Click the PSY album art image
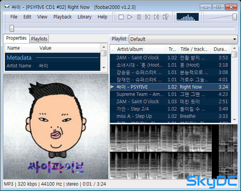 coord(56,126)
